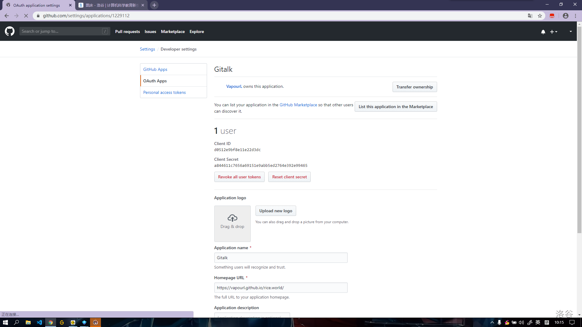Click the 英 input language indicator
This screenshot has width=582, height=327.
[x=538, y=322]
